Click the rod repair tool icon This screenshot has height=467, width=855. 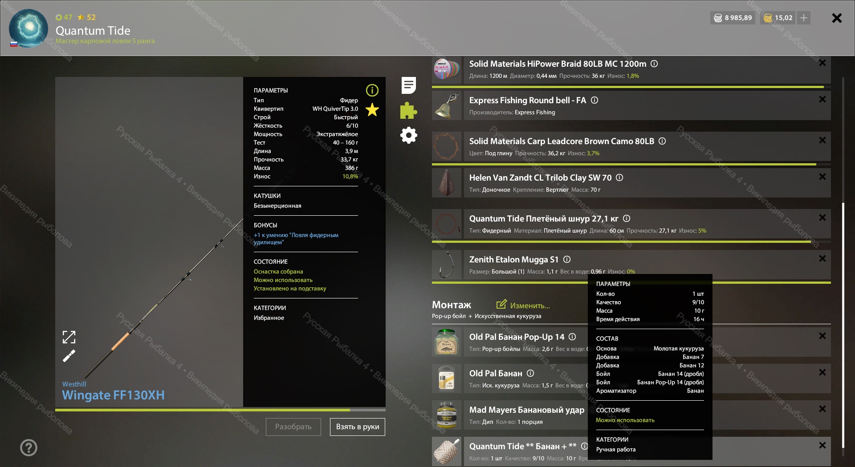coord(69,356)
